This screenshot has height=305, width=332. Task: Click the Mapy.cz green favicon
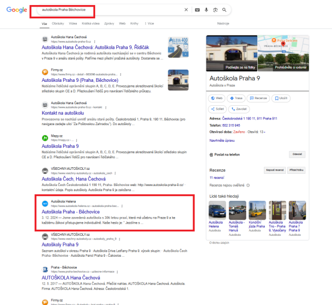(45, 138)
